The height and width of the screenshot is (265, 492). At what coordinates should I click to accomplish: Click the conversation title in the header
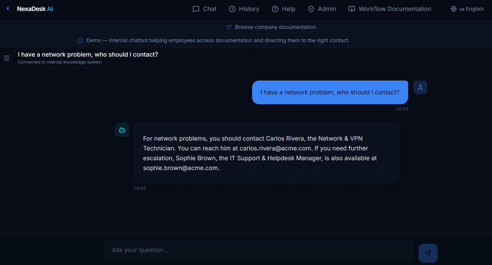(88, 55)
